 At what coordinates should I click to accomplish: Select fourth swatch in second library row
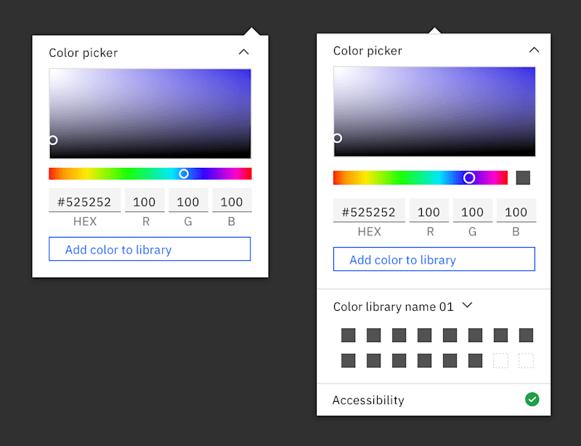click(x=424, y=360)
